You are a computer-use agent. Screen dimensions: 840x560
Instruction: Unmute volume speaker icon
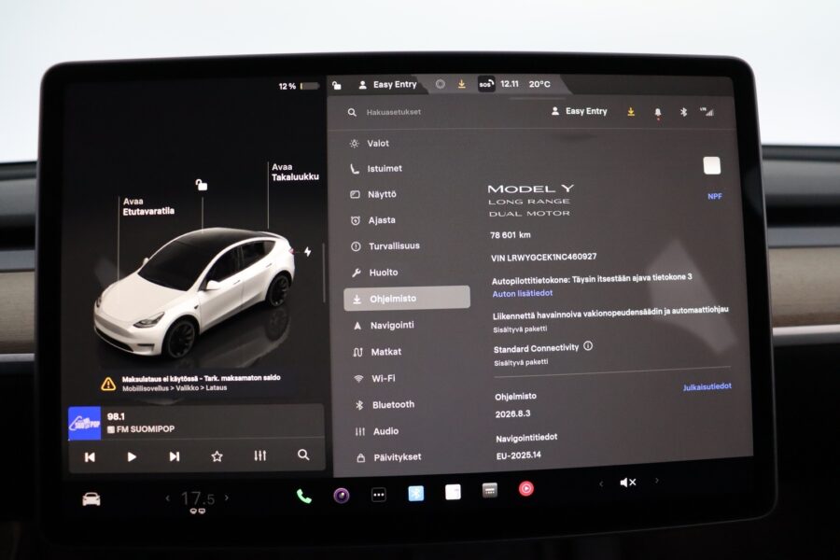tap(628, 483)
